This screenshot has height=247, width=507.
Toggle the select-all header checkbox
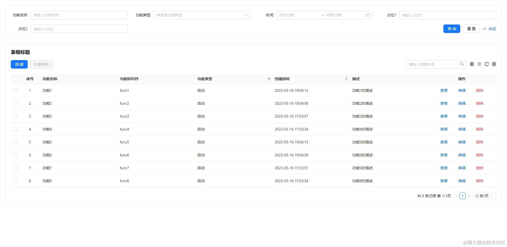(x=15, y=79)
